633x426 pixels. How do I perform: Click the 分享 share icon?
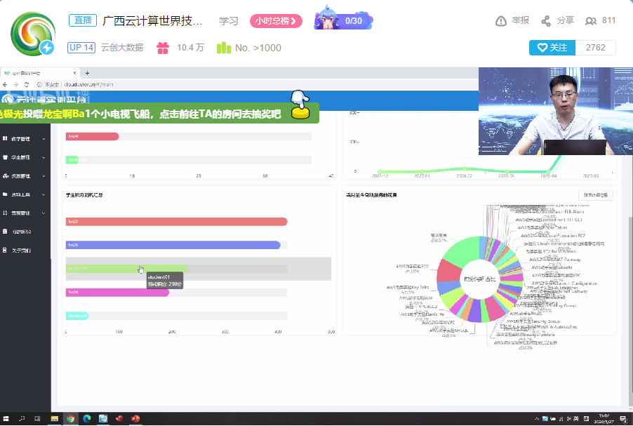(x=546, y=21)
